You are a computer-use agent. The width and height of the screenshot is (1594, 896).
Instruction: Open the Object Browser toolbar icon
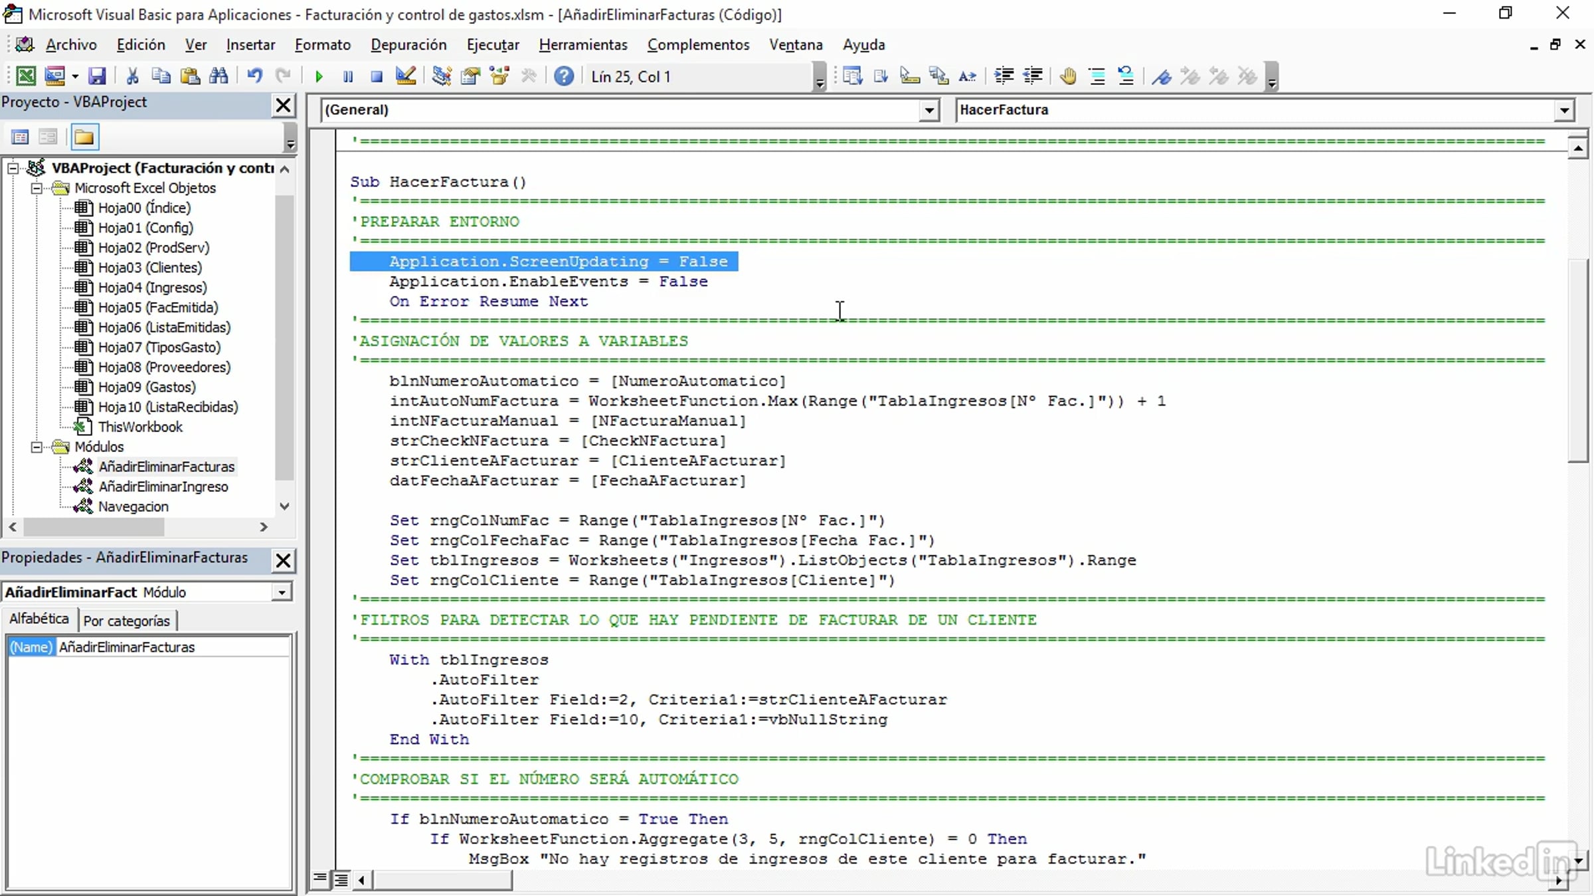pyautogui.click(x=499, y=76)
